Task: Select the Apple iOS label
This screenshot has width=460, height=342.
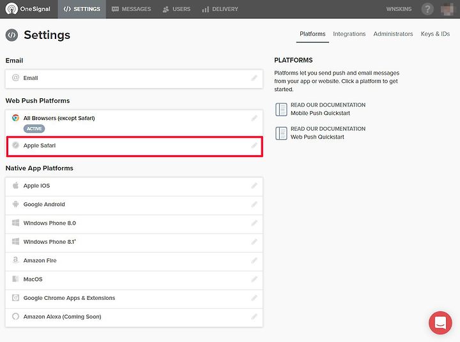Action: tap(36, 186)
